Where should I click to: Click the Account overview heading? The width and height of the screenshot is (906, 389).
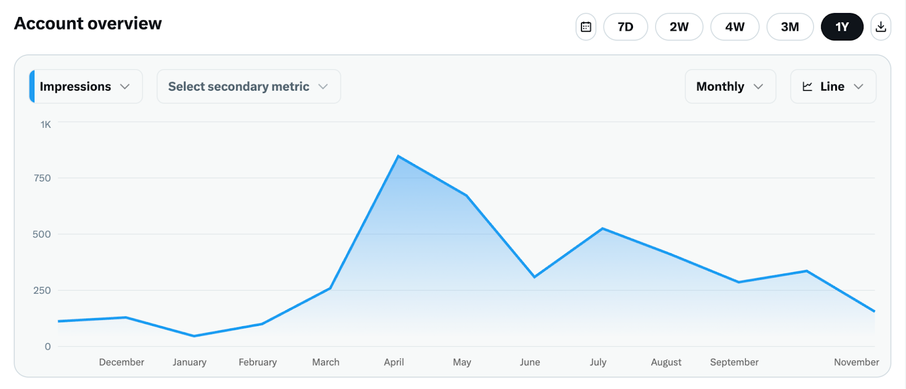tap(88, 24)
